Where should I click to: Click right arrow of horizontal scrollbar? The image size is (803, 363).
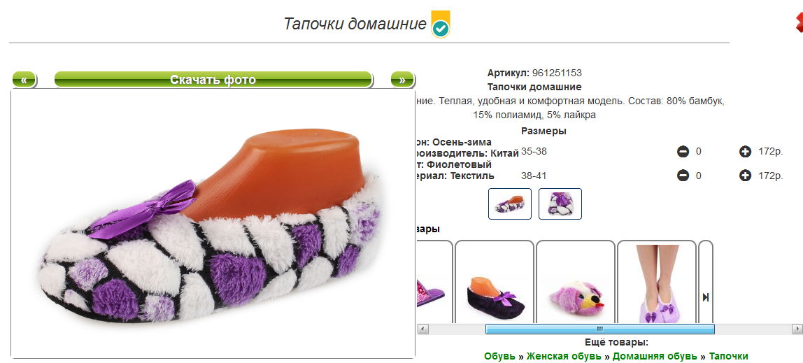[797, 329]
